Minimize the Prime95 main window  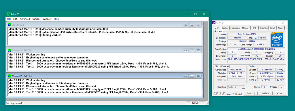pos(187,14)
